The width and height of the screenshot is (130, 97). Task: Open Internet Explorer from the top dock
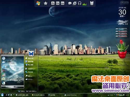pos(75,3)
